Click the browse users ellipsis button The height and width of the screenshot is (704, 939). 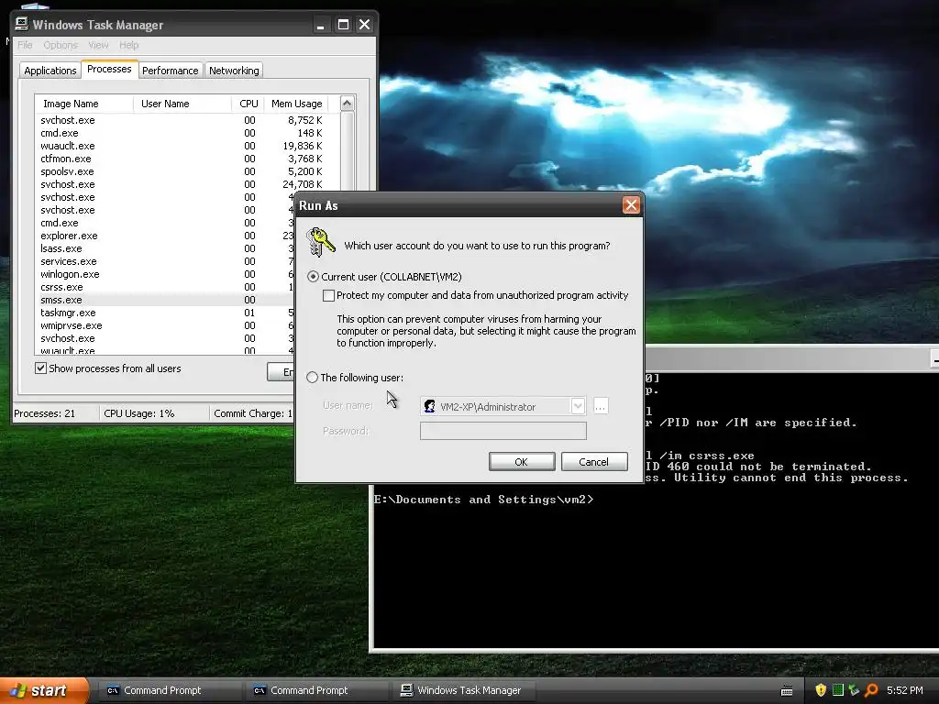pos(601,406)
